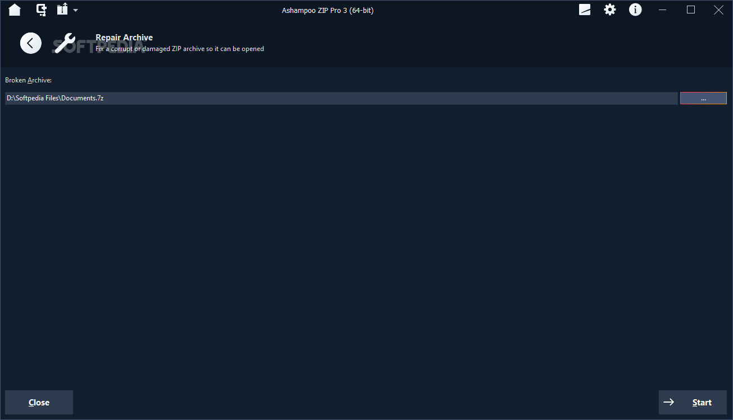Viewport: 733px width, 420px height.
Task: Browse for archive with the ... button
Action: (x=703, y=98)
